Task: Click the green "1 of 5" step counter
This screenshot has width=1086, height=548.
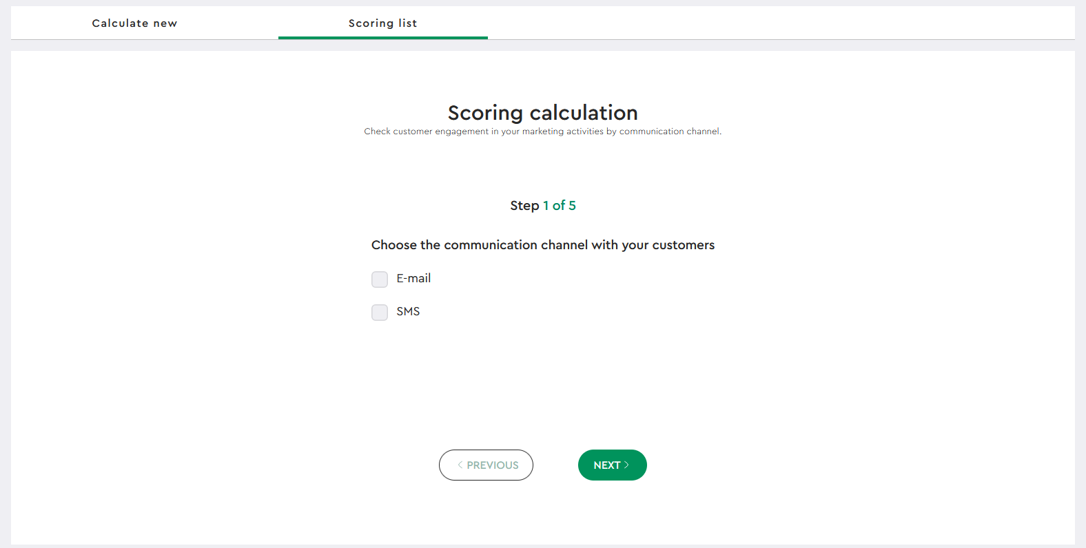Action: click(560, 205)
